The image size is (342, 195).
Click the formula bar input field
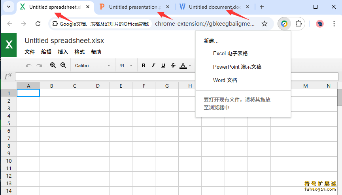[177, 77]
